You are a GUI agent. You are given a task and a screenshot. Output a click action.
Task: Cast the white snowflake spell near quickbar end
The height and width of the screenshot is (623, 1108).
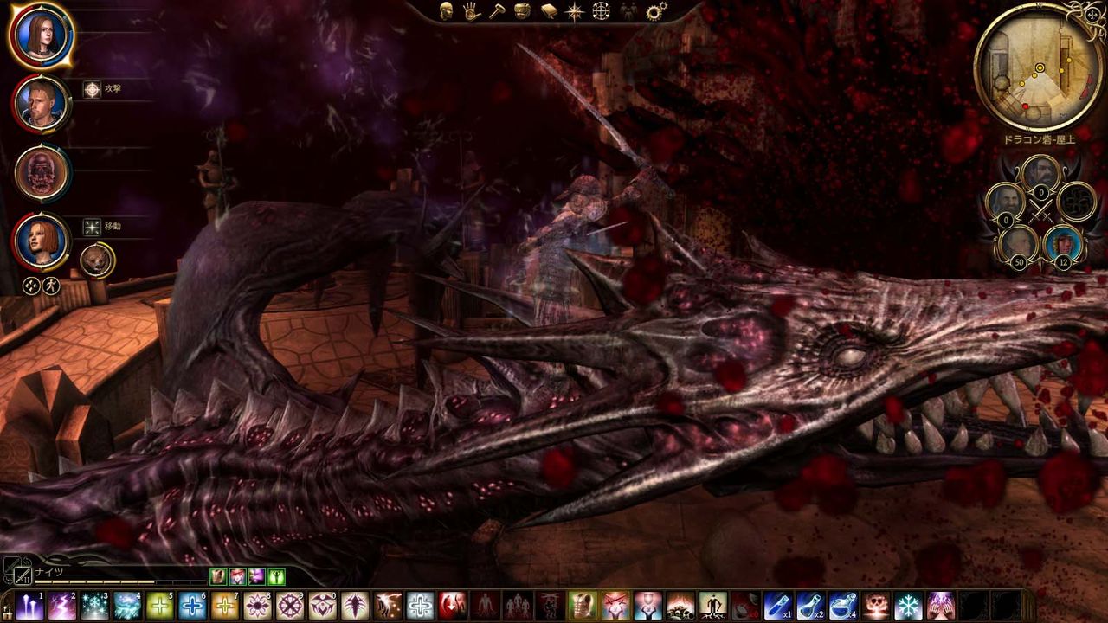click(908, 606)
